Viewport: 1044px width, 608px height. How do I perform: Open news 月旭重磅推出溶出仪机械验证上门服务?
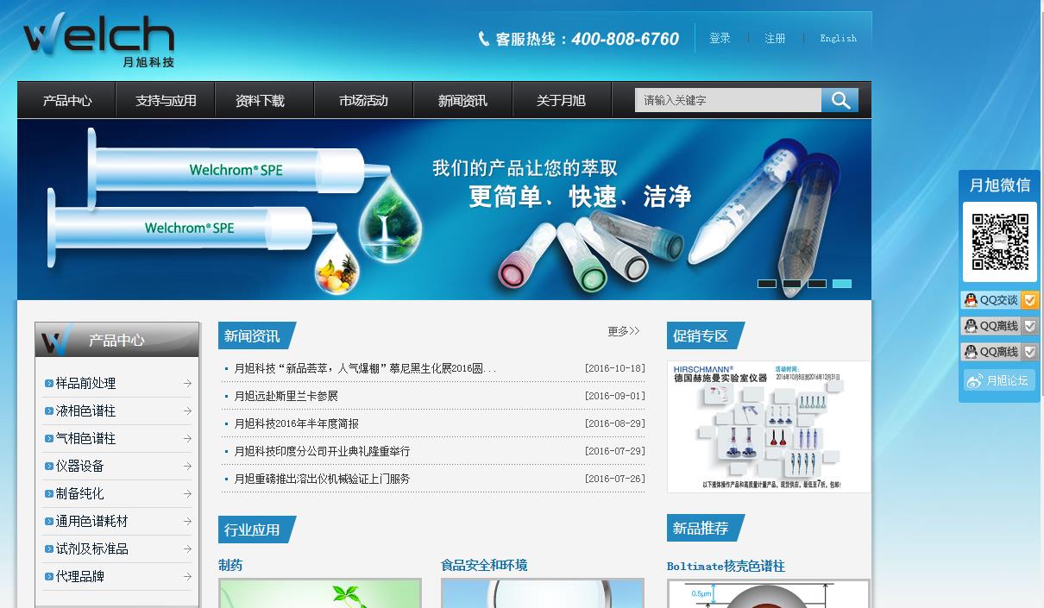point(323,479)
